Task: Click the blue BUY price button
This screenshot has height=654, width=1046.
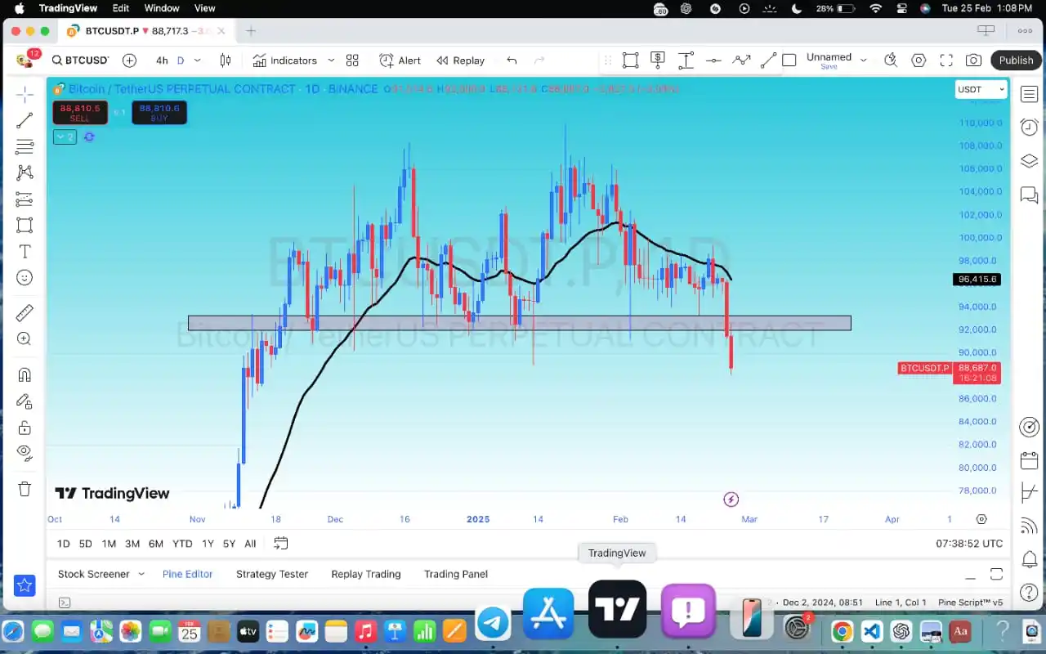Action: (x=159, y=113)
